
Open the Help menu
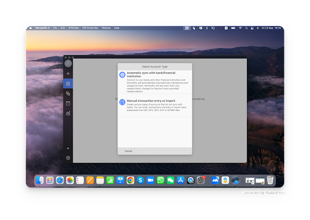click(x=117, y=28)
